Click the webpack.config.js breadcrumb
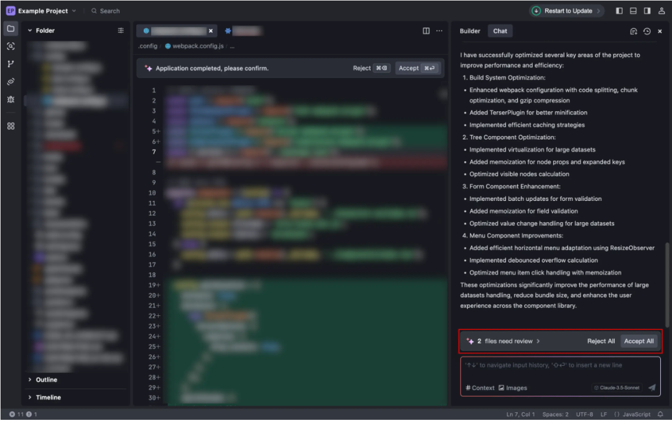The height and width of the screenshot is (423, 672). click(x=195, y=46)
